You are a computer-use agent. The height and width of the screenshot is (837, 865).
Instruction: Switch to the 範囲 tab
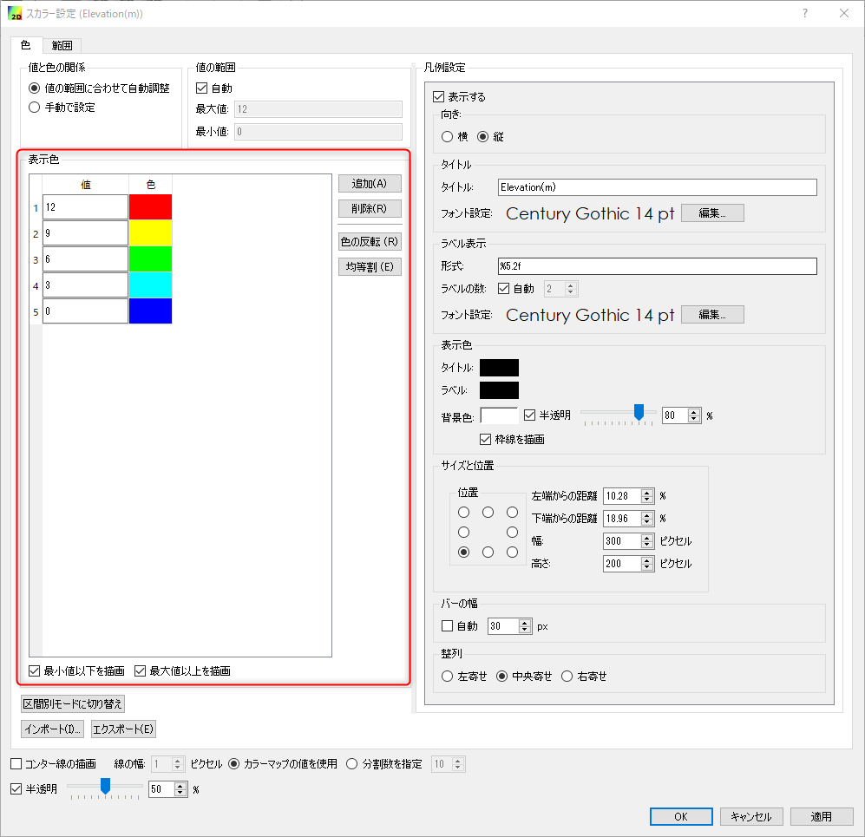[x=62, y=45]
